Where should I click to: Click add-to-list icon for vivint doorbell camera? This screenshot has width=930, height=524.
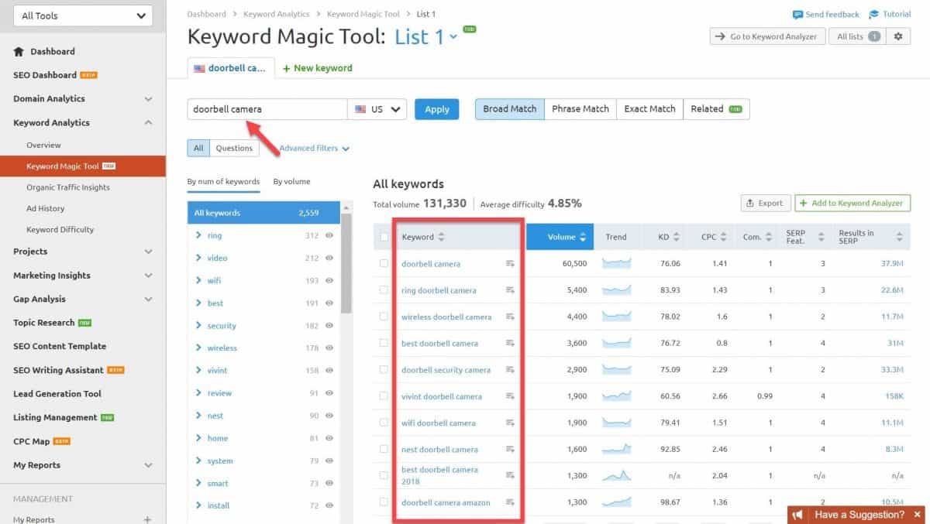pyautogui.click(x=510, y=396)
